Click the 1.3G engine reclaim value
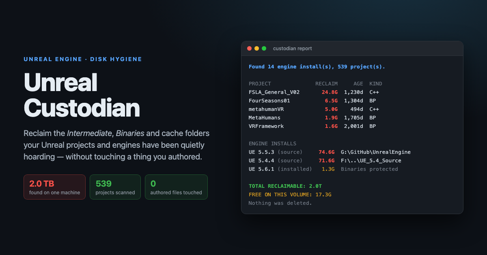487x255 pixels. (x=328, y=169)
